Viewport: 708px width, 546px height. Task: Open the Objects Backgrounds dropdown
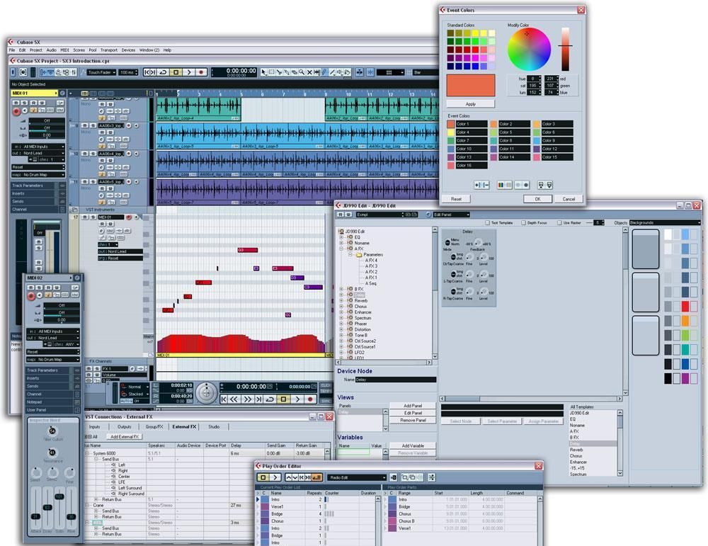tap(664, 222)
